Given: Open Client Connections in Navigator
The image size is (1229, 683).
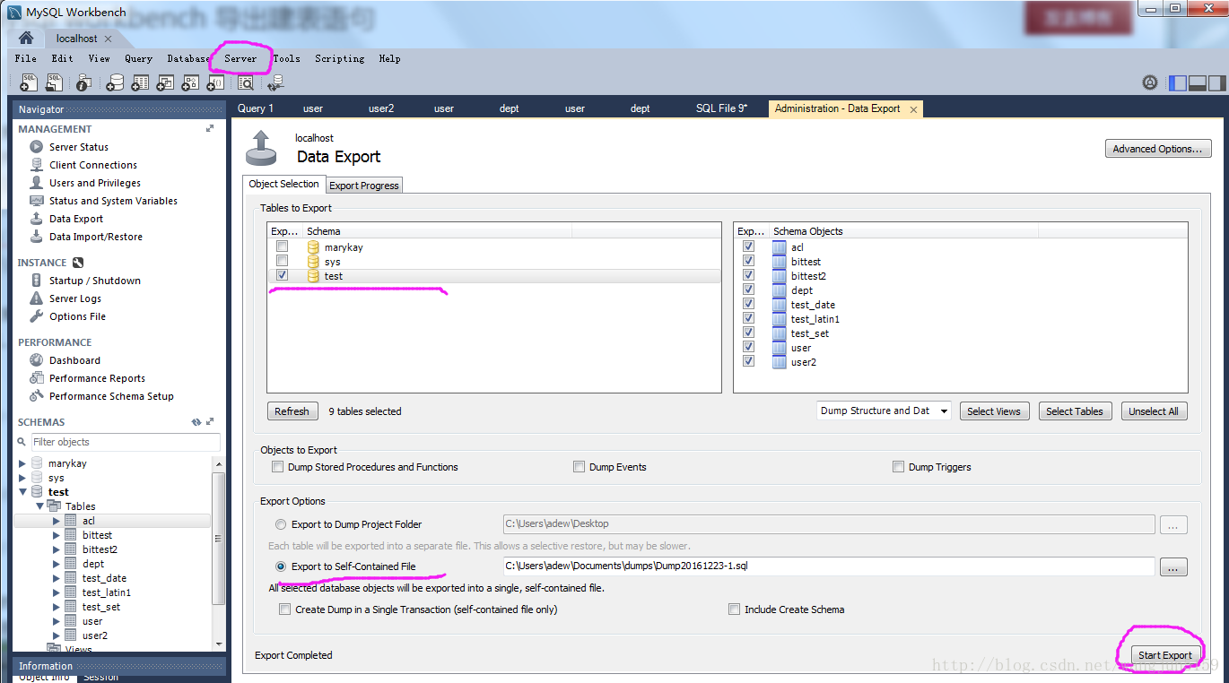Looking at the screenshot, I should tap(93, 165).
